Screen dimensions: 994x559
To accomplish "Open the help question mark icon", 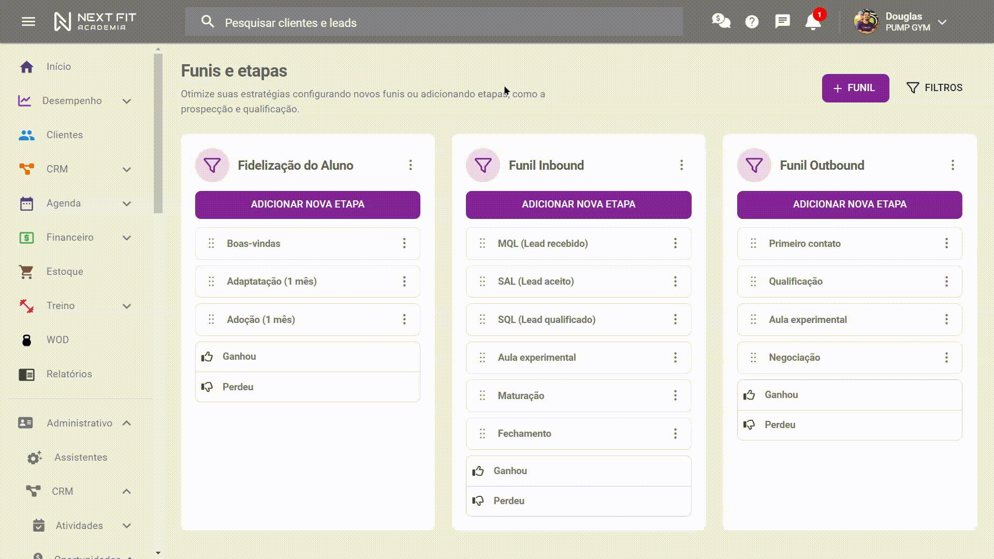I will (x=752, y=22).
